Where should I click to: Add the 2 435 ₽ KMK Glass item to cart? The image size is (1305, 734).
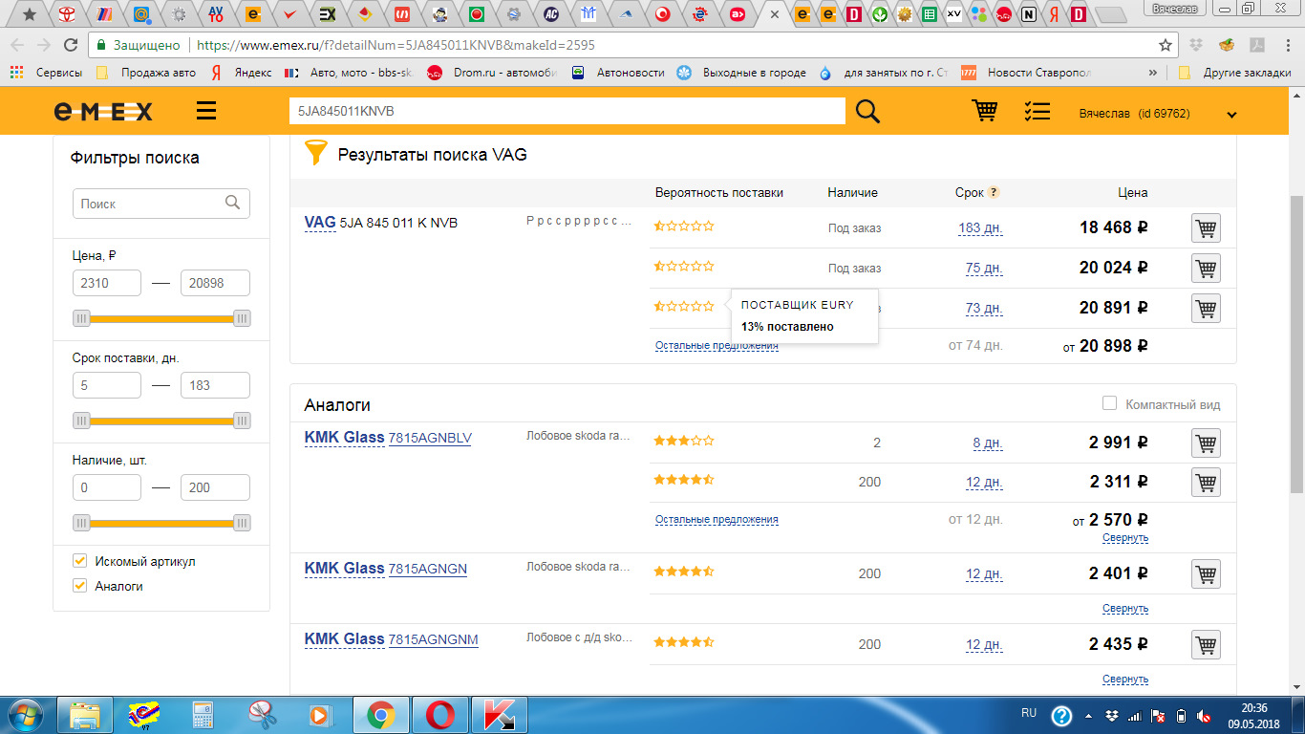1206,645
